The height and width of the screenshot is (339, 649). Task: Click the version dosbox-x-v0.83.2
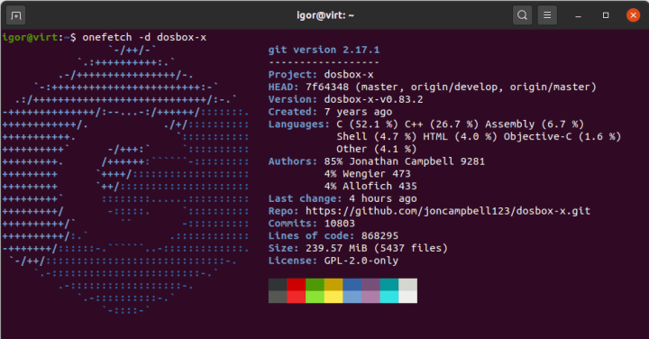(x=373, y=99)
